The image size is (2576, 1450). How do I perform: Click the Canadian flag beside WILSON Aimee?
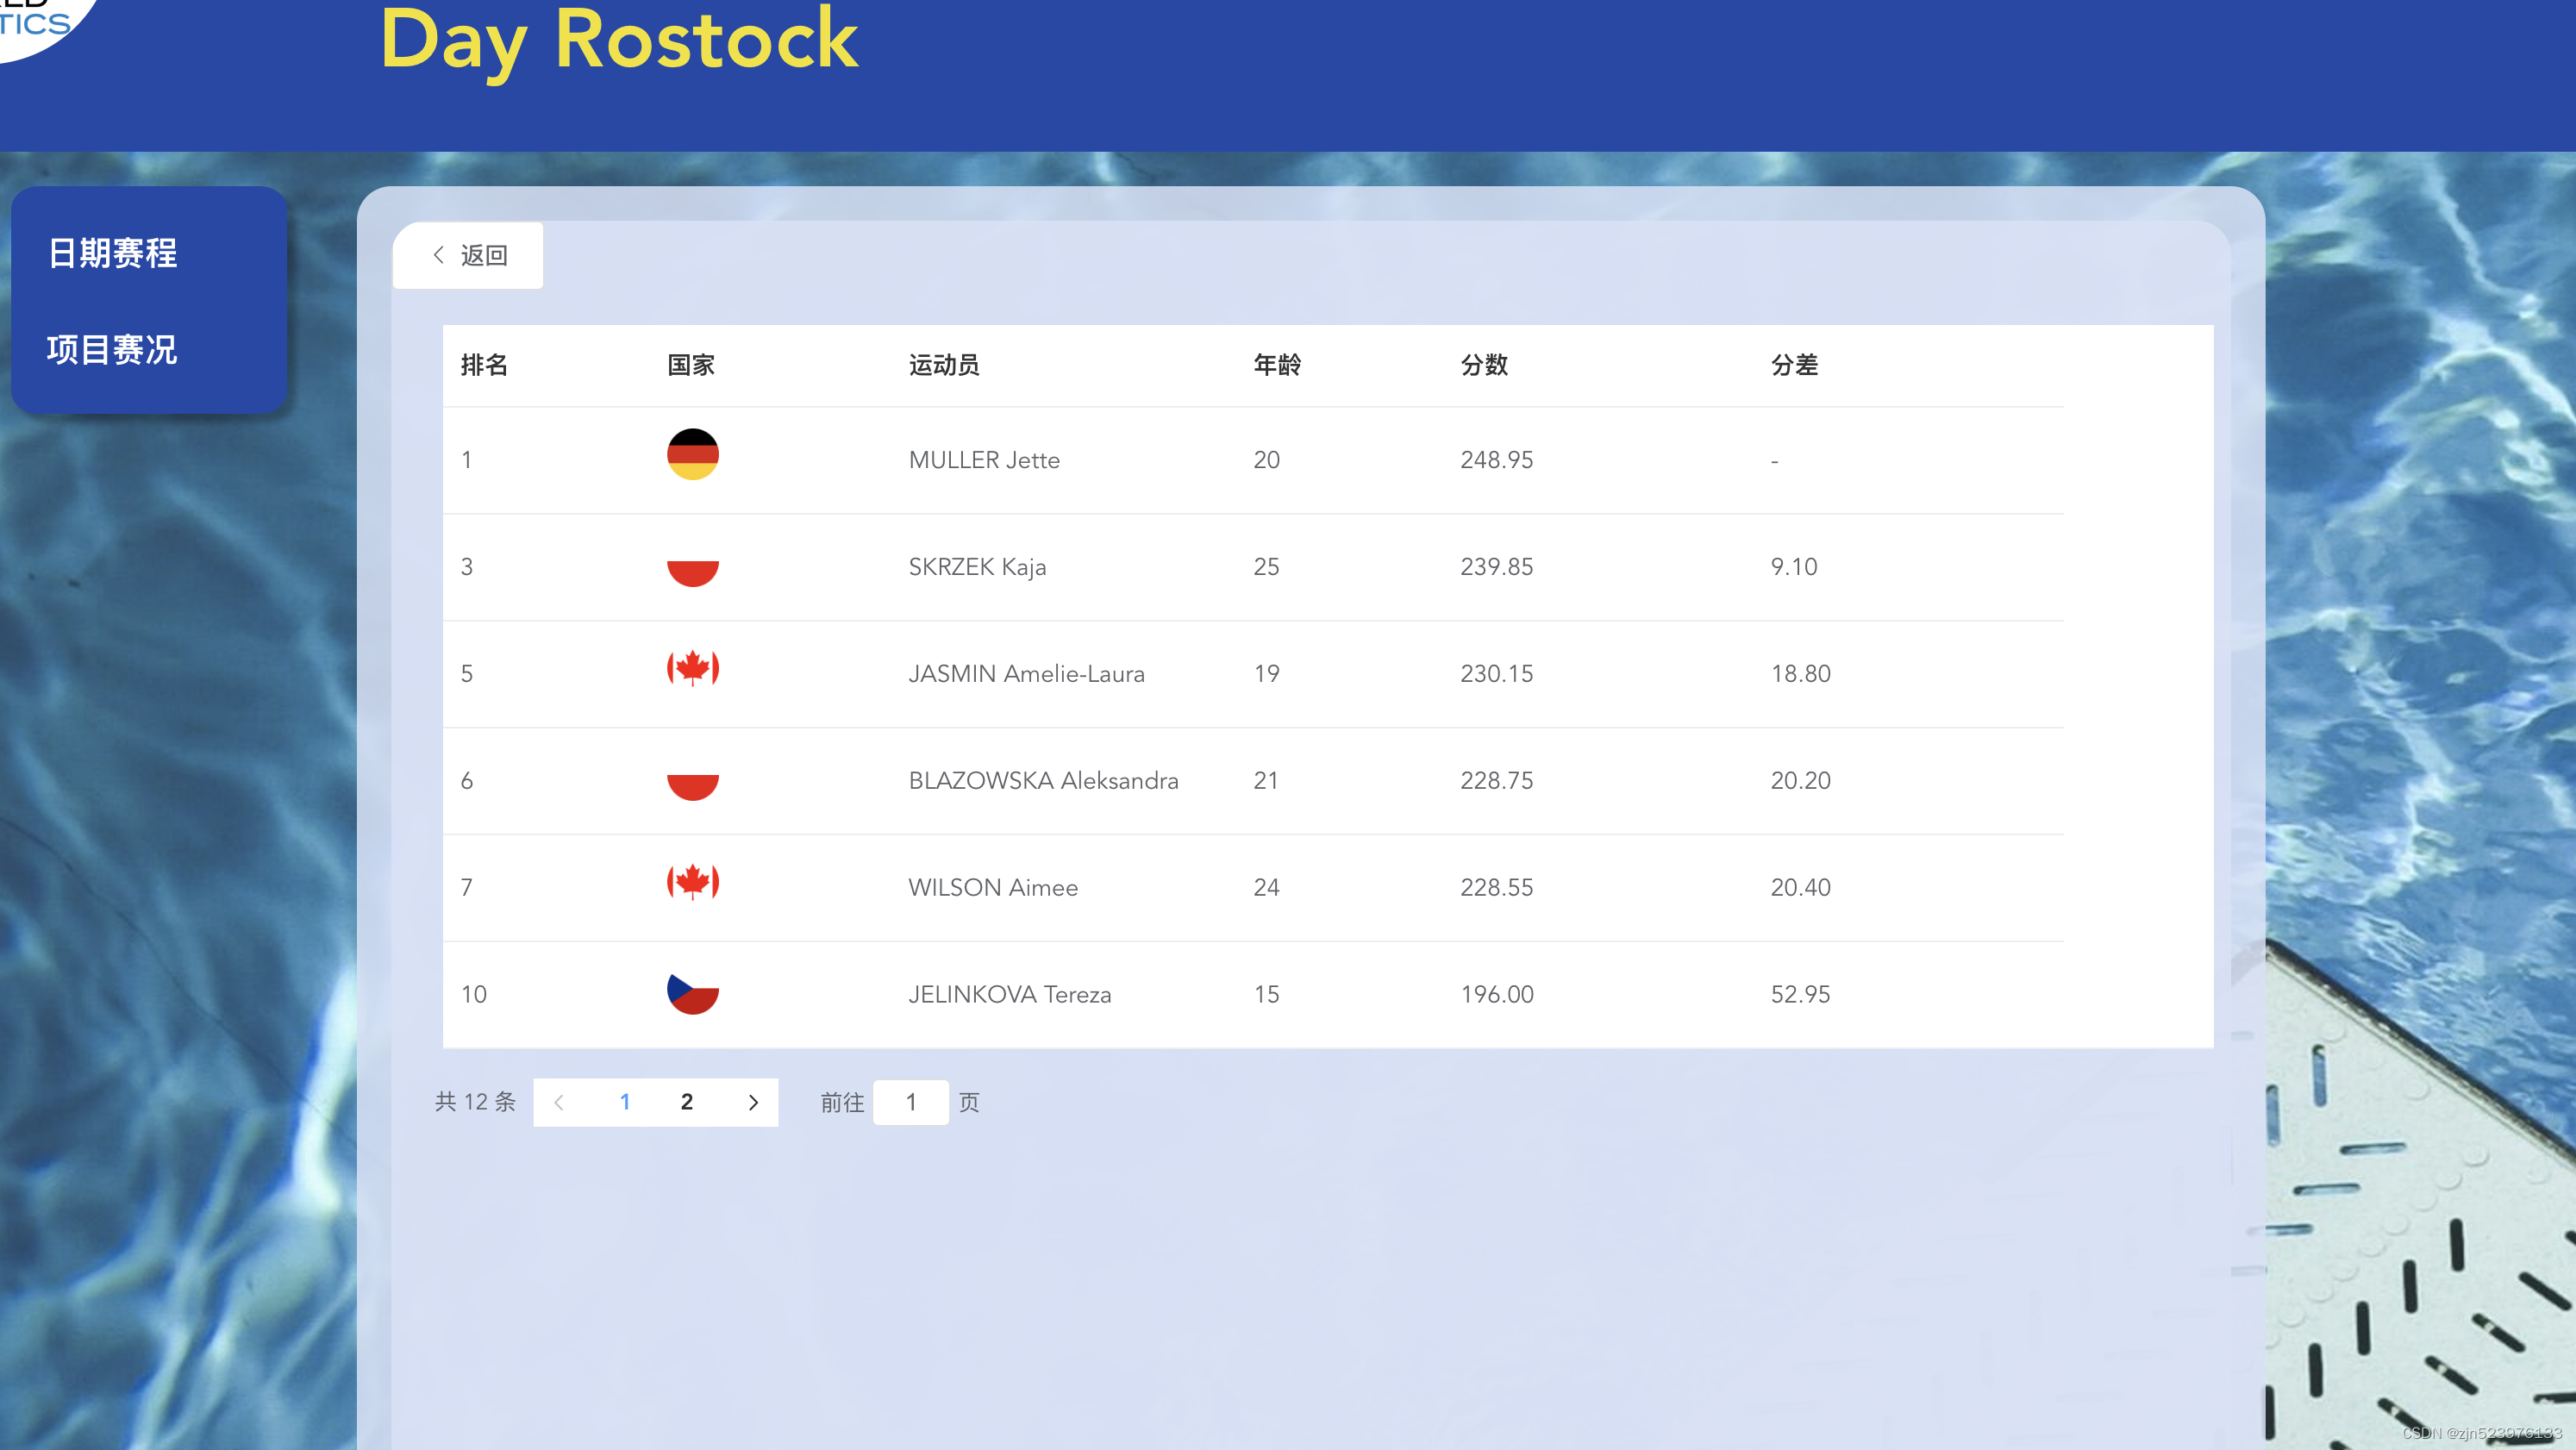[x=692, y=882]
